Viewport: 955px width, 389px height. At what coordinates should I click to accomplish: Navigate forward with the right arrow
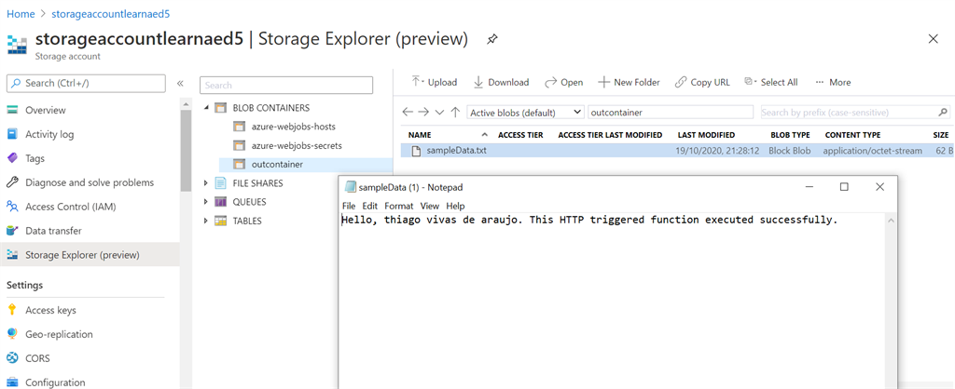[424, 113]
